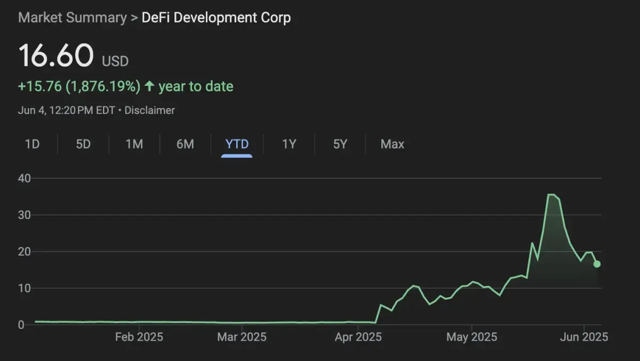Show the Max time range
Image resolution: width=640 pixels, height=361 pixels.
[393, 144]
